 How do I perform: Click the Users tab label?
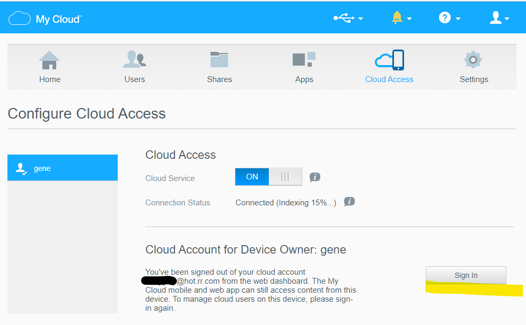coord(134,79)
